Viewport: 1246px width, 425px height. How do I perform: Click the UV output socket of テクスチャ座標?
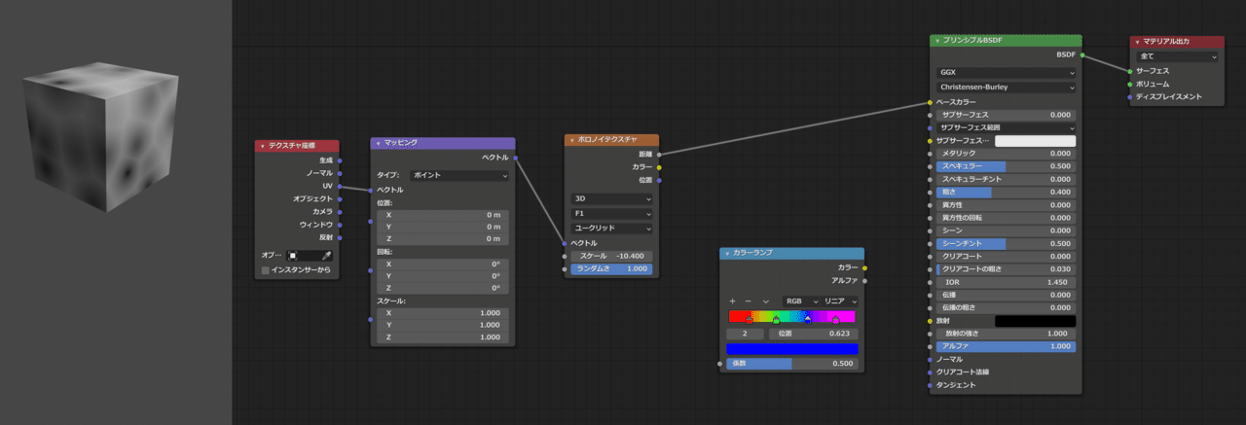pyautogui.click(x=339, y=186)
